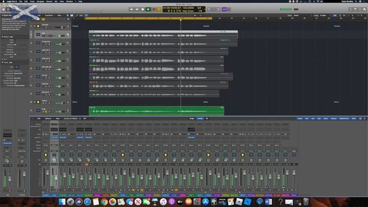
Task: Toggle the purple Count-in button
Action: (224, 9)
